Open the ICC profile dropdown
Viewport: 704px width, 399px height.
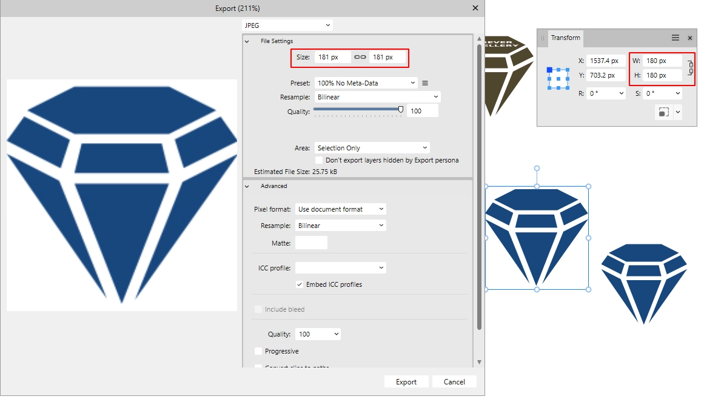[x=340, y=268]
